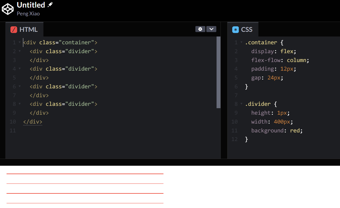340x208 pixels.
Task: Collapse the .container CSS rule fold arrow
Action: (241, 42)
